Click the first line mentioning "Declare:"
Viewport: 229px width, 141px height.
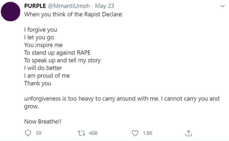coord(74,14)
